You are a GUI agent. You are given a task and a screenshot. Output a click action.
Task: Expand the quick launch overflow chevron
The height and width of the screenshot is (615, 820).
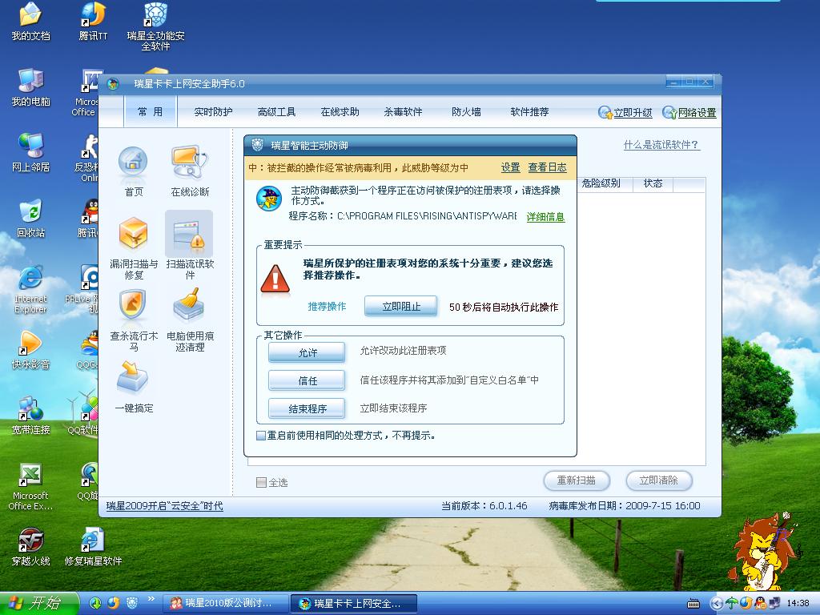click(151, 599)
